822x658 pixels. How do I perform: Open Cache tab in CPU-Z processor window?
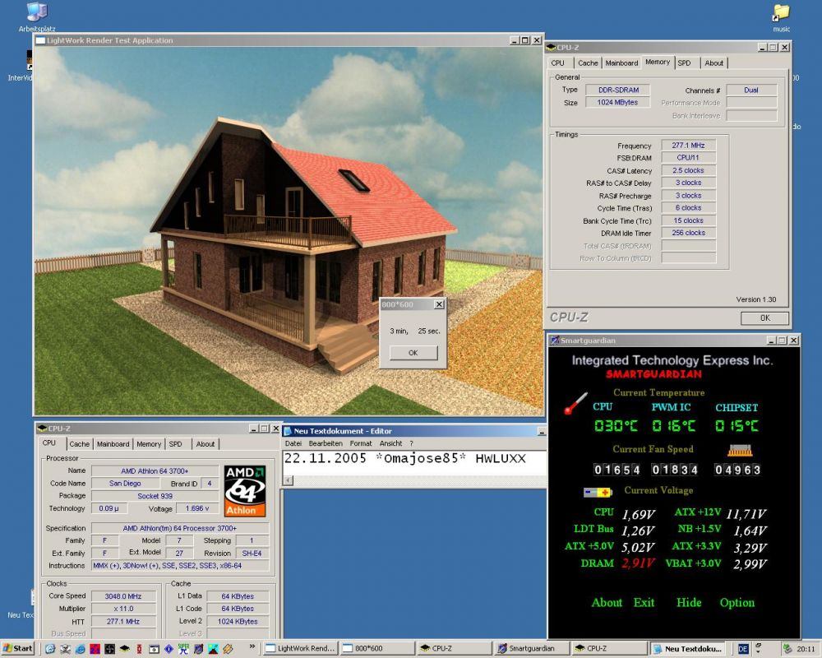point(80,444)
